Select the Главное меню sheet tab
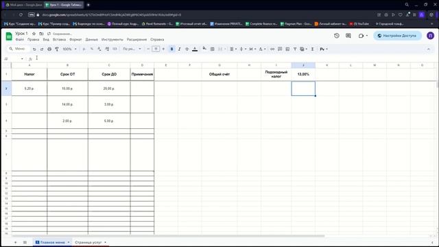 53,242
